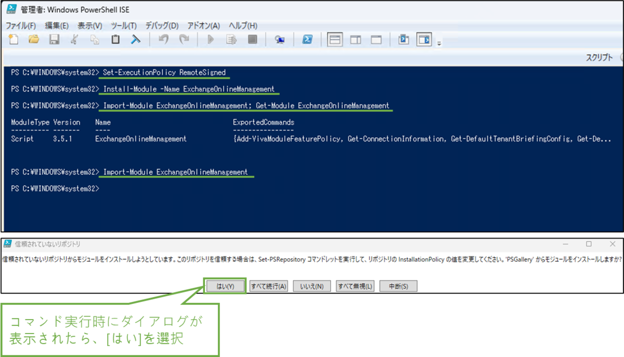
Task: Show command window icon in toolbar
Action: 404,40
